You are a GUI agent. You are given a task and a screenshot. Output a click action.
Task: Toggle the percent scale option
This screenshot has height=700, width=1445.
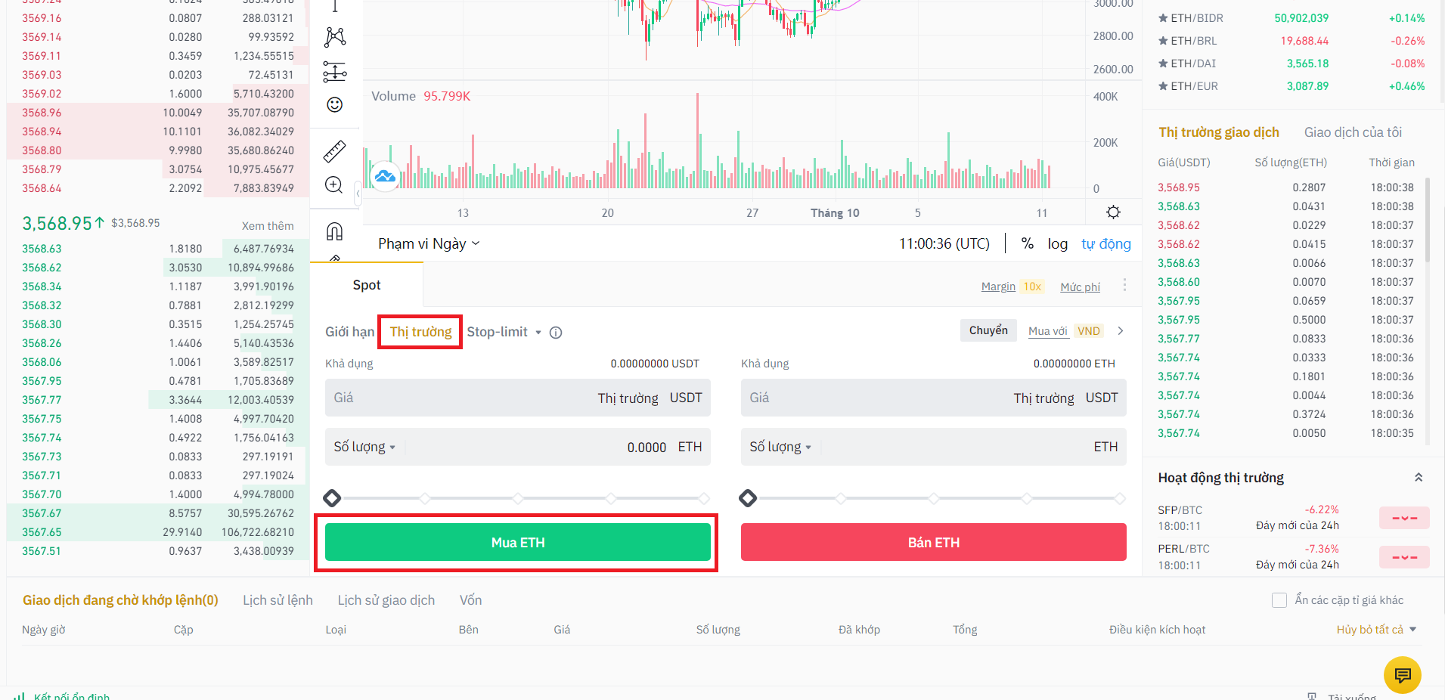click(x=1027, y=243)
